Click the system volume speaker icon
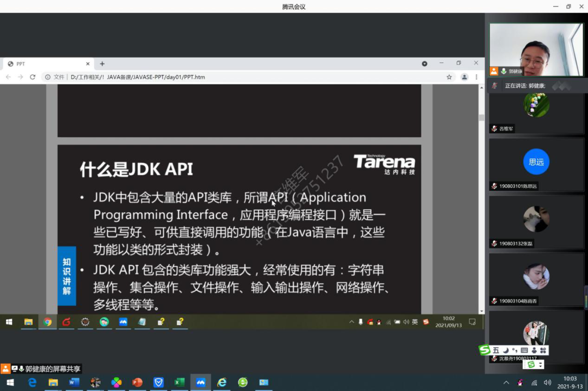The height and width of the screenshot is (391, 588). [x=547, y=382]
